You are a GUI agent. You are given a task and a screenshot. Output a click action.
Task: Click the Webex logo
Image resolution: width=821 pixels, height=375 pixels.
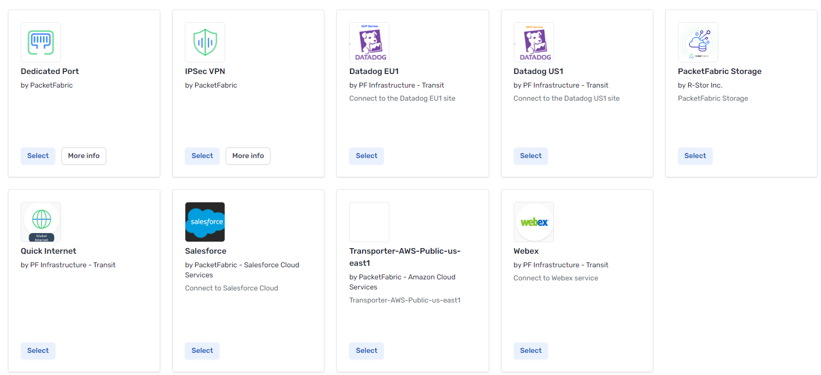coord(533,222)
